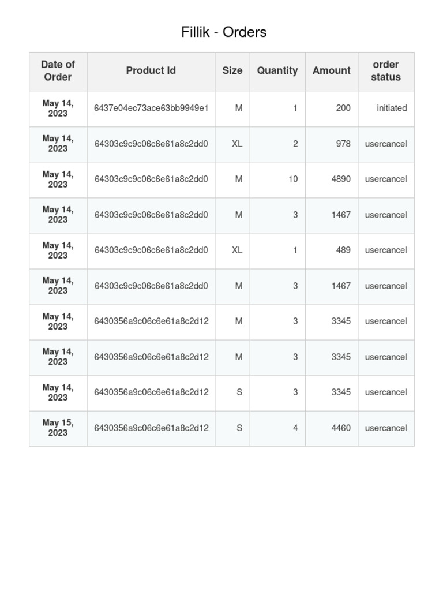Viewport: 443px width, 591px height.
Task: Select the May 15, 2023 date cell
Action: pos(58,428)
